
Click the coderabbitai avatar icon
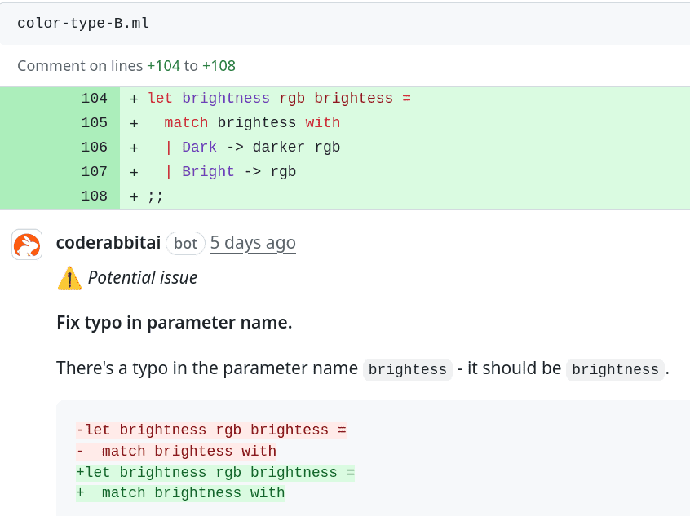point(27,243)
